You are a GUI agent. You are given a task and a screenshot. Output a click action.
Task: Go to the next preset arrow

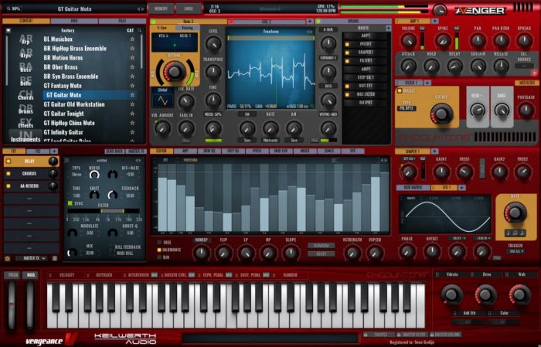[x=143, y=9]
